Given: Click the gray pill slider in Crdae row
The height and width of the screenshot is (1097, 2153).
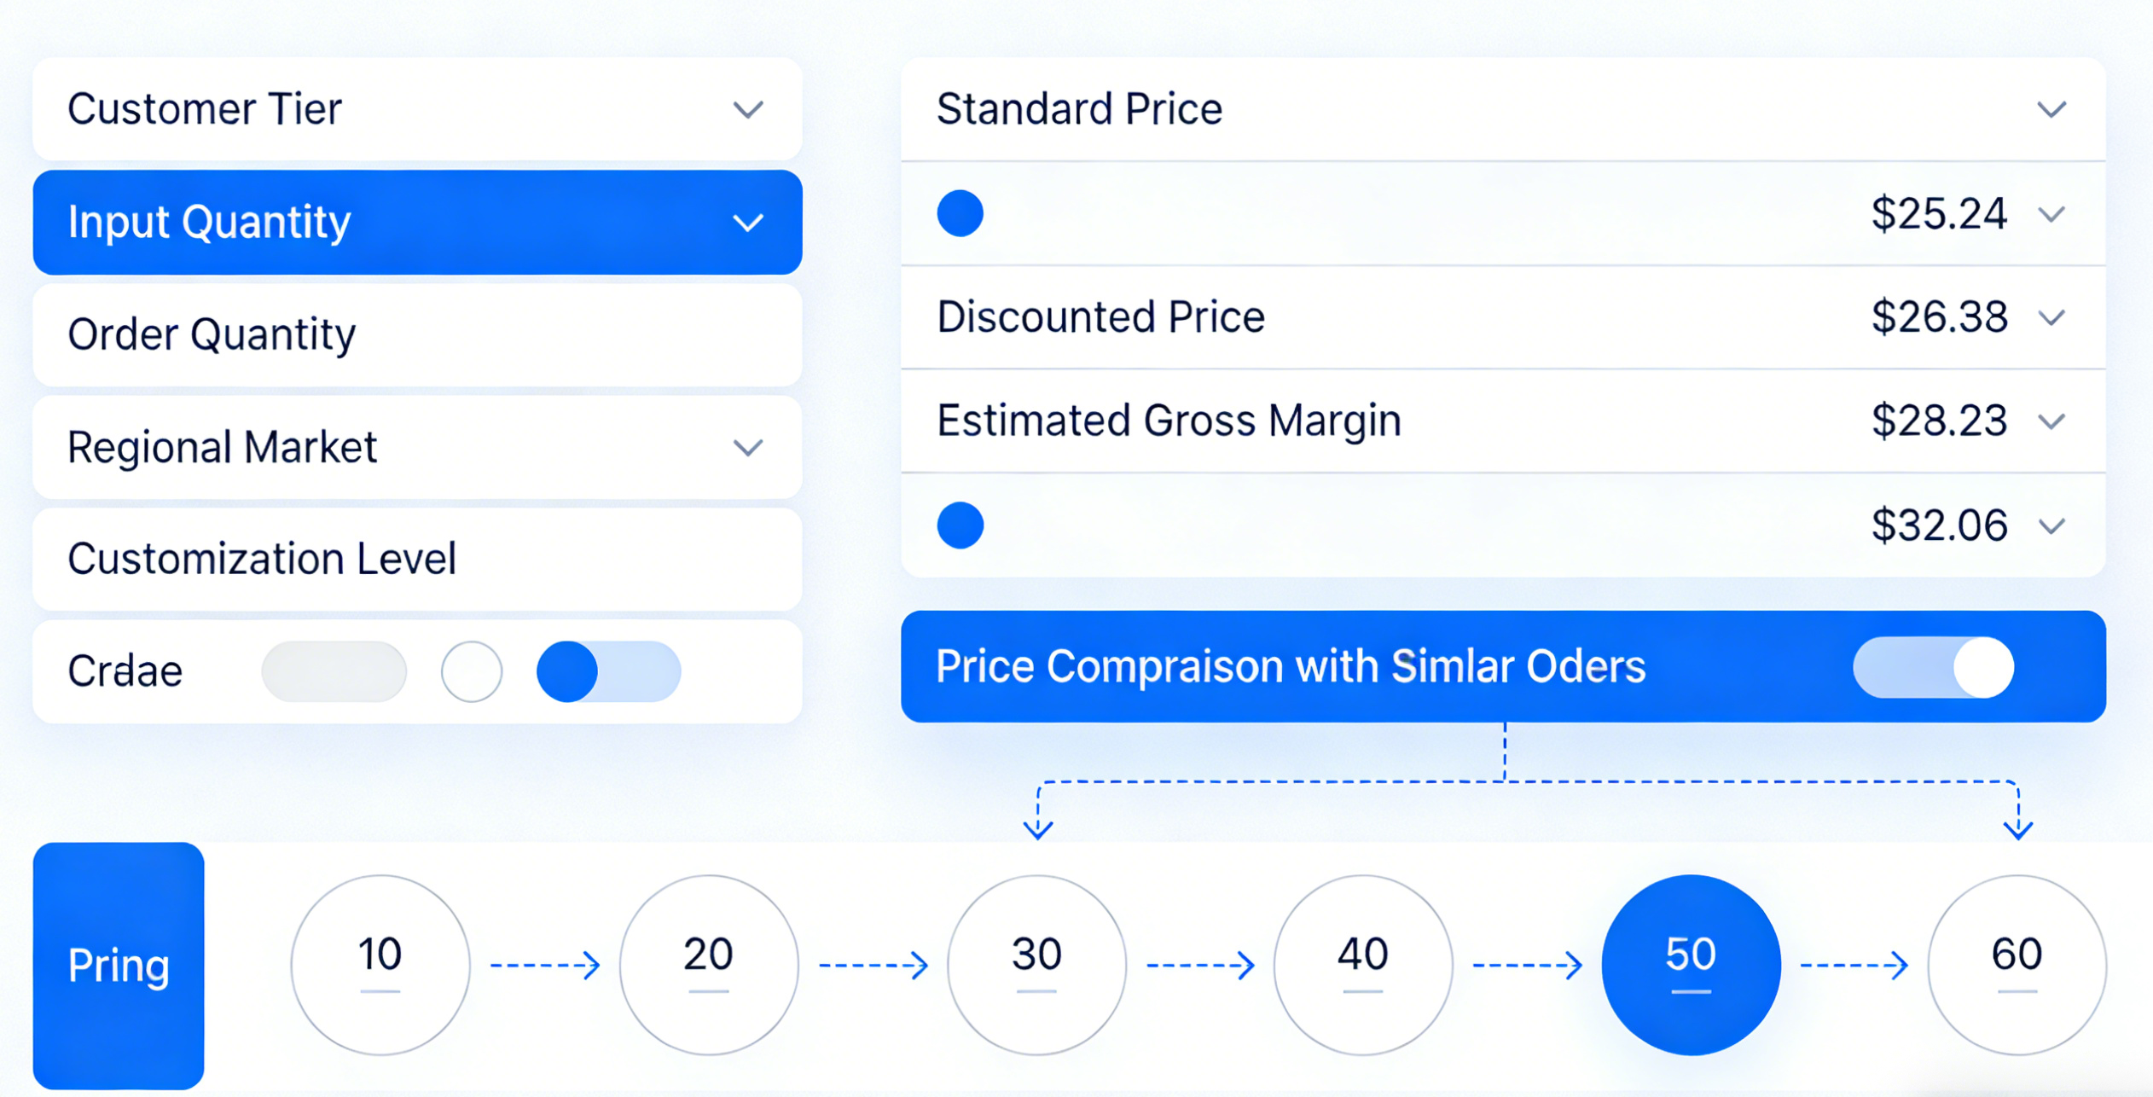Looking at the screenshot, I should click(x=334, y=671).
